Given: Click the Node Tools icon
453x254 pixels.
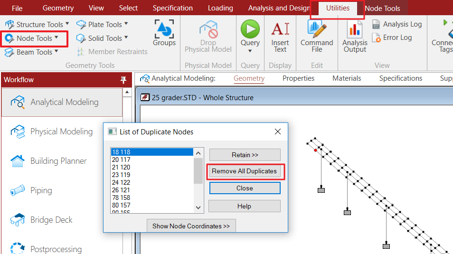Looking at the screenshot, I should pos(9,38).
